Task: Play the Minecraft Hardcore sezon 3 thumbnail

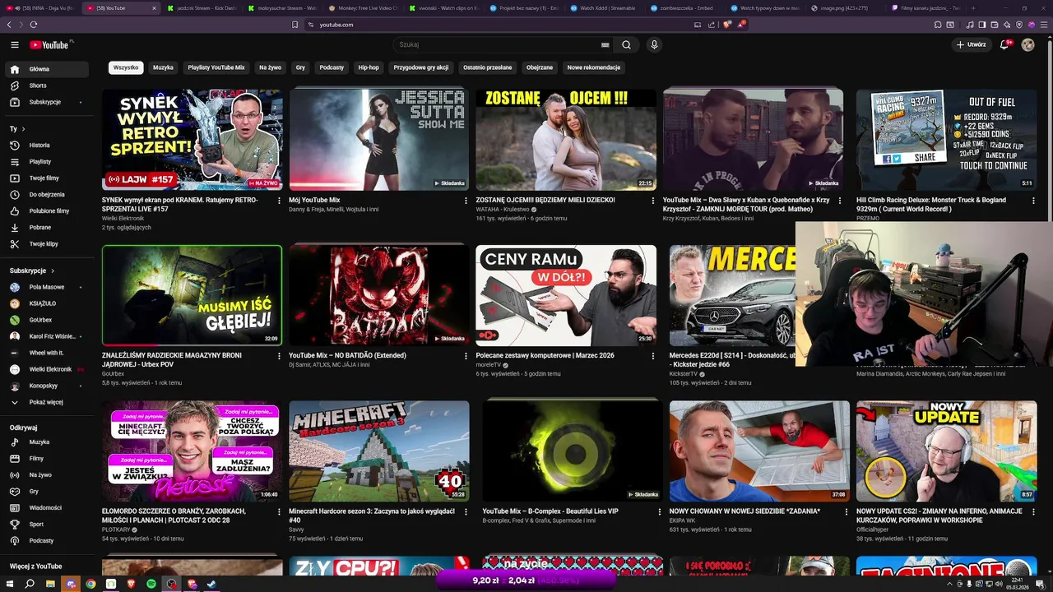Action: pyautogui.click(x=379, y=451)
